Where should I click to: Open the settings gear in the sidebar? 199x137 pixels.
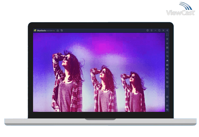(x=167, y=97)
